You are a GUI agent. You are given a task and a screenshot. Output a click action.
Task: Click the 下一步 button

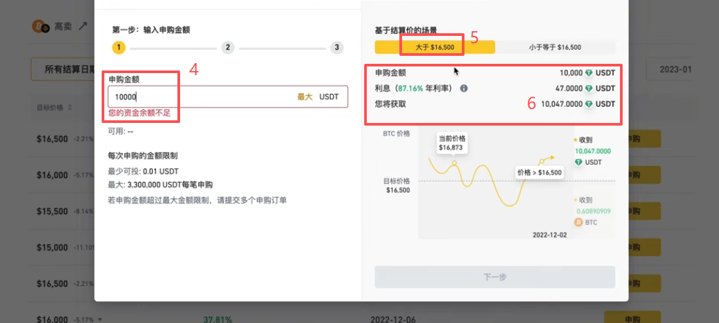[x=495, y=277]
